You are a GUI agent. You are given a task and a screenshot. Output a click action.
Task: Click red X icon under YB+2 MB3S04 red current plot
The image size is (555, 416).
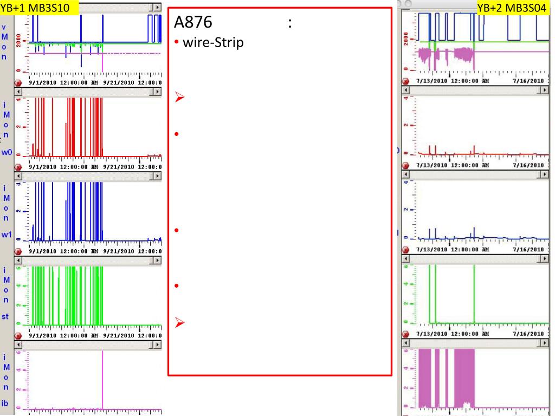click(405, 165)
